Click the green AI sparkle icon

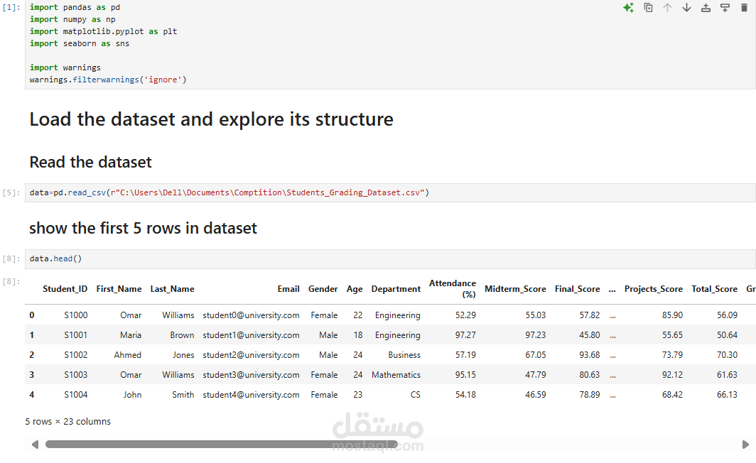point(628,8)
